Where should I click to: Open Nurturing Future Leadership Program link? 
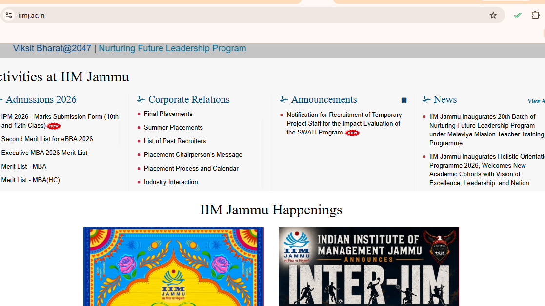coord(172,48)
